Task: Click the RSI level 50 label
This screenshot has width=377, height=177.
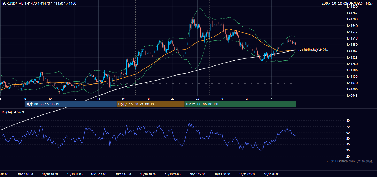Action: (348, 138)
